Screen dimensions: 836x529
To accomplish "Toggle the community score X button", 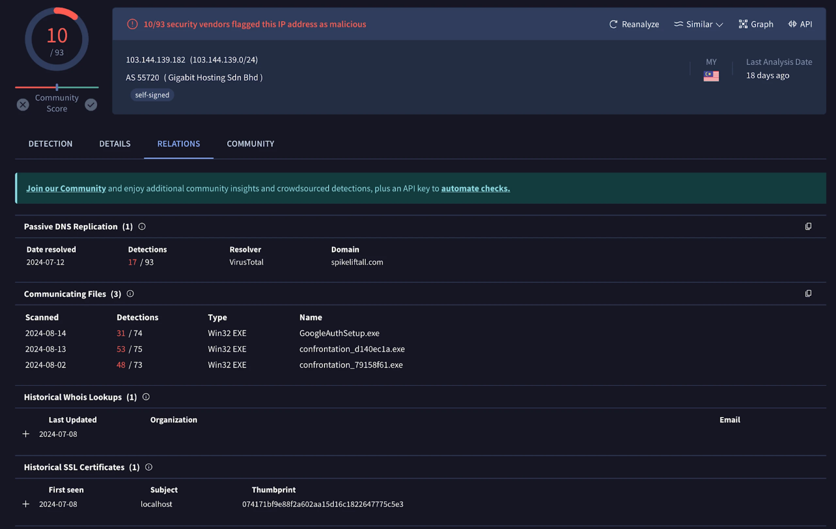I will click(x=23, y=104).
